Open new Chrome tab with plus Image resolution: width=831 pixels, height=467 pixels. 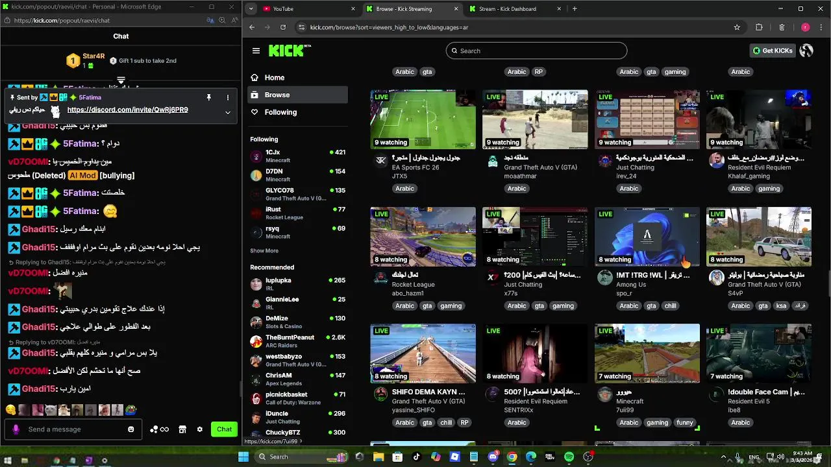pyautogui.click(x=575, y=9)
